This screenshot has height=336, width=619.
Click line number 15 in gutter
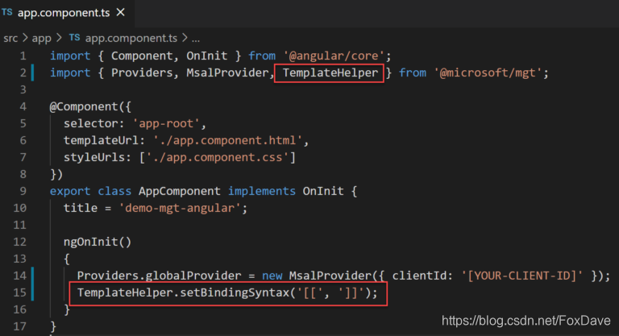[19, 292]
